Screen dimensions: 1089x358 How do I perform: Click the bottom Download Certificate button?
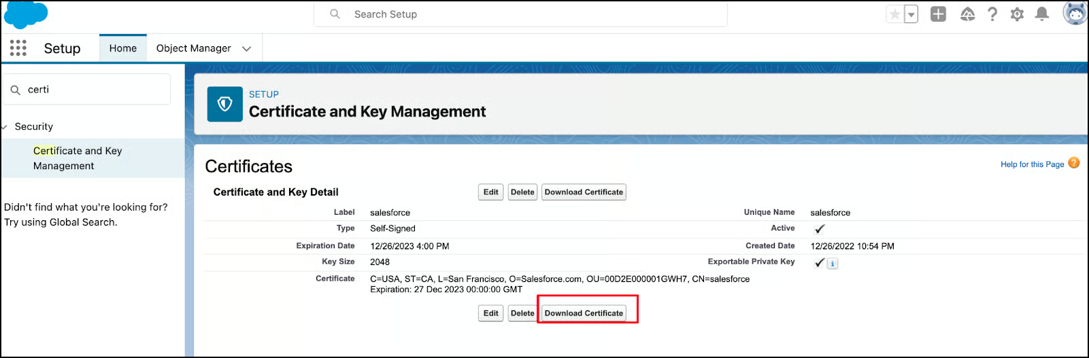point(584,313)
